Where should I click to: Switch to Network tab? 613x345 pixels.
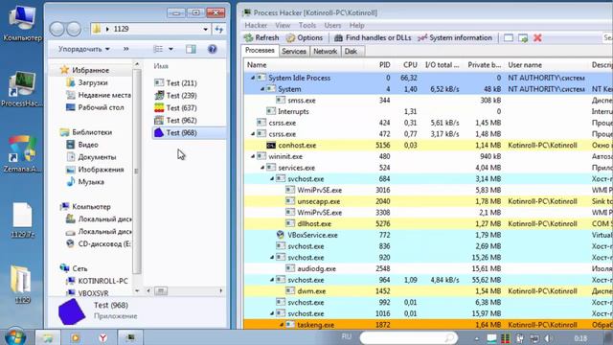[326, 51]
